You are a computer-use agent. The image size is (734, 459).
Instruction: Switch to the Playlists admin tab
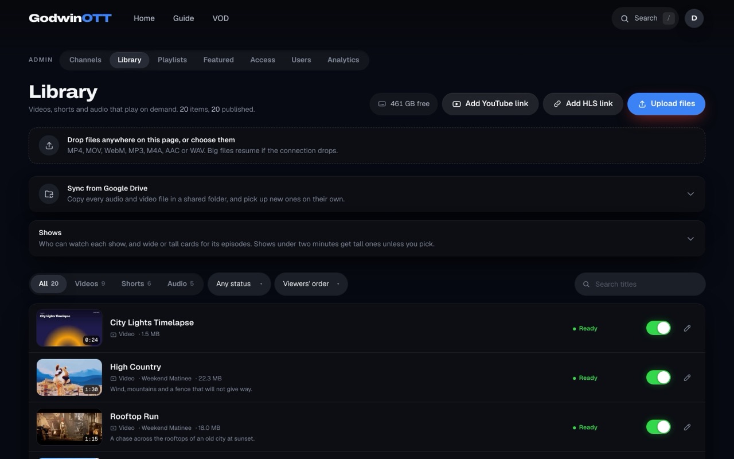(172, 60)
